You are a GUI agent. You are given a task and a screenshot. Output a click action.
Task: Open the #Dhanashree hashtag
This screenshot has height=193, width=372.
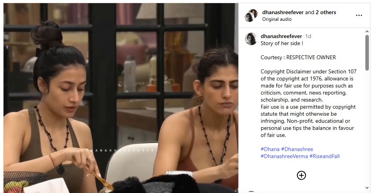pyautogui.click(x=297, y=149)
